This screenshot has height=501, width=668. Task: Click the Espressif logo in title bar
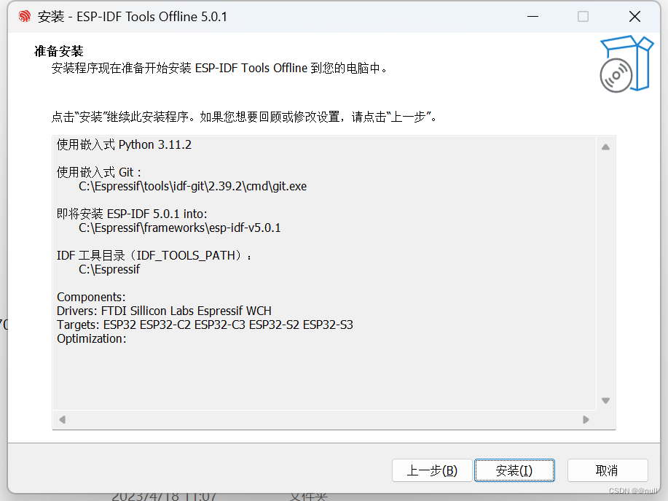coord(22,16)
